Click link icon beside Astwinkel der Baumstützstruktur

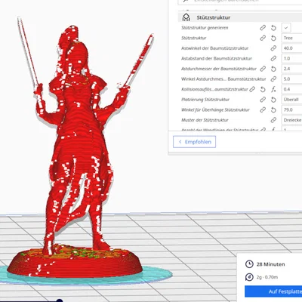tap(273, 48)
